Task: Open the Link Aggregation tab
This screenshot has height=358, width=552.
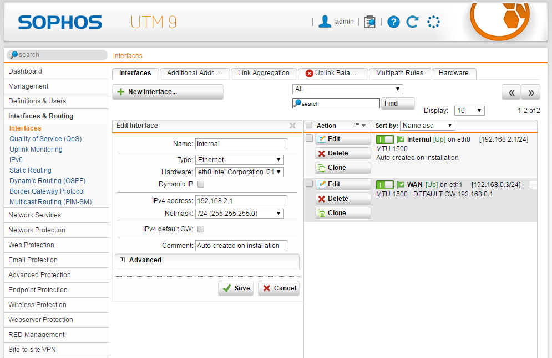Action: (x=264, y=73)
